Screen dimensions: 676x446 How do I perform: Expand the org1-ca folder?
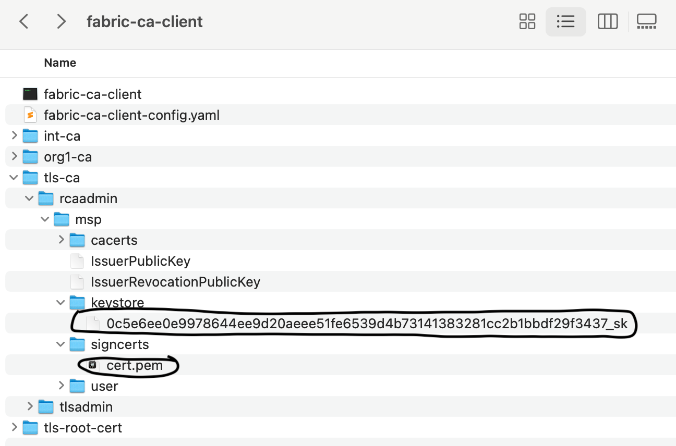coord(14,157)
